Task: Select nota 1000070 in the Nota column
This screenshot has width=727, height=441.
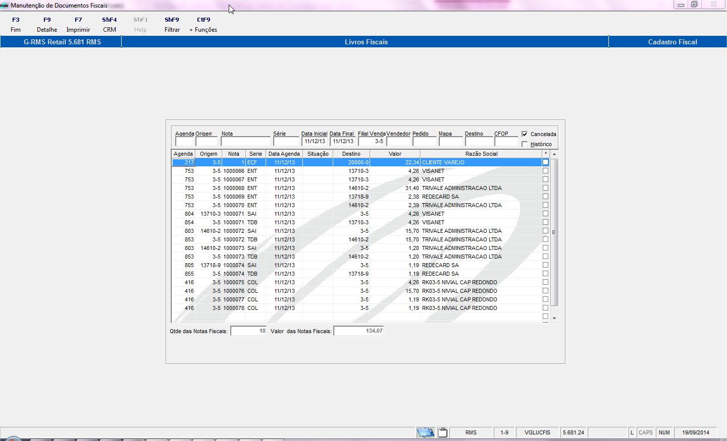Action: pyautogui.click(x=234, y=205)
